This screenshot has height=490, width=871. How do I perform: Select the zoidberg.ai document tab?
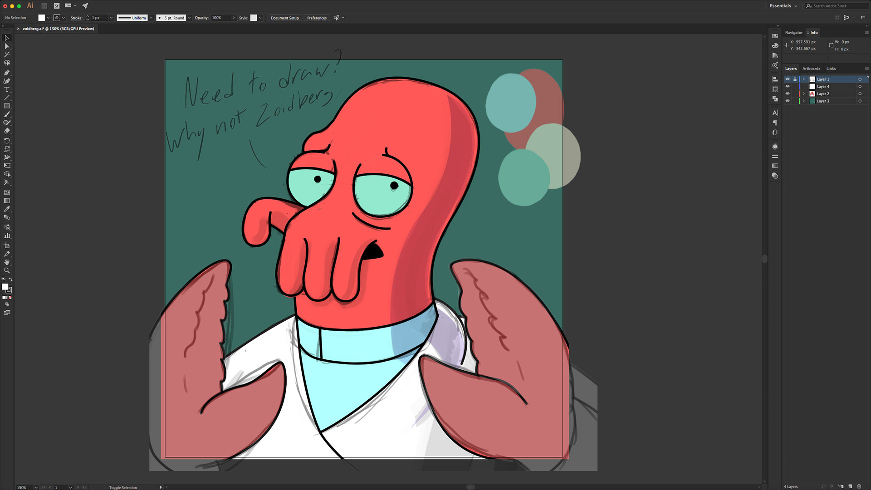click(59, 29)
